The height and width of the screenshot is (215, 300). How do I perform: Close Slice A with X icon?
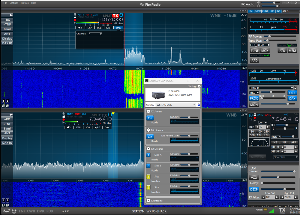pyautogui.click(x=75, y=14)
